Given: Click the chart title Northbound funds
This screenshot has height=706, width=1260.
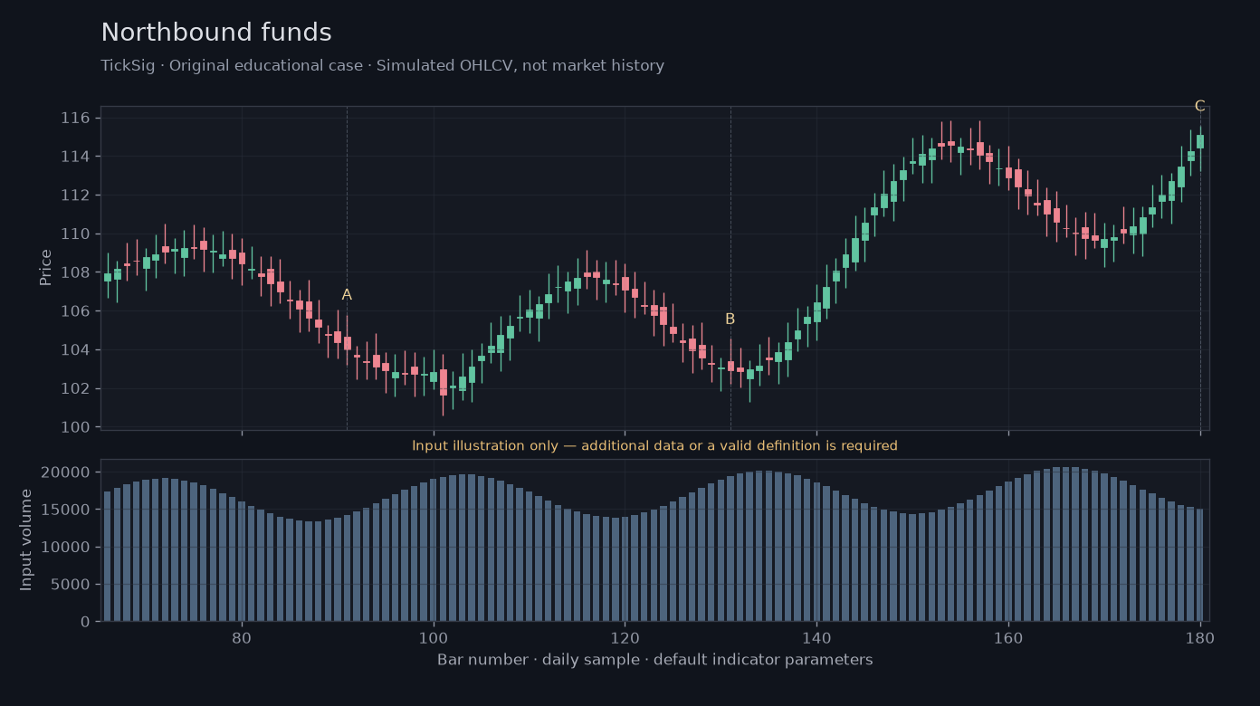Looking at the screenshot, I should (216, 33).
